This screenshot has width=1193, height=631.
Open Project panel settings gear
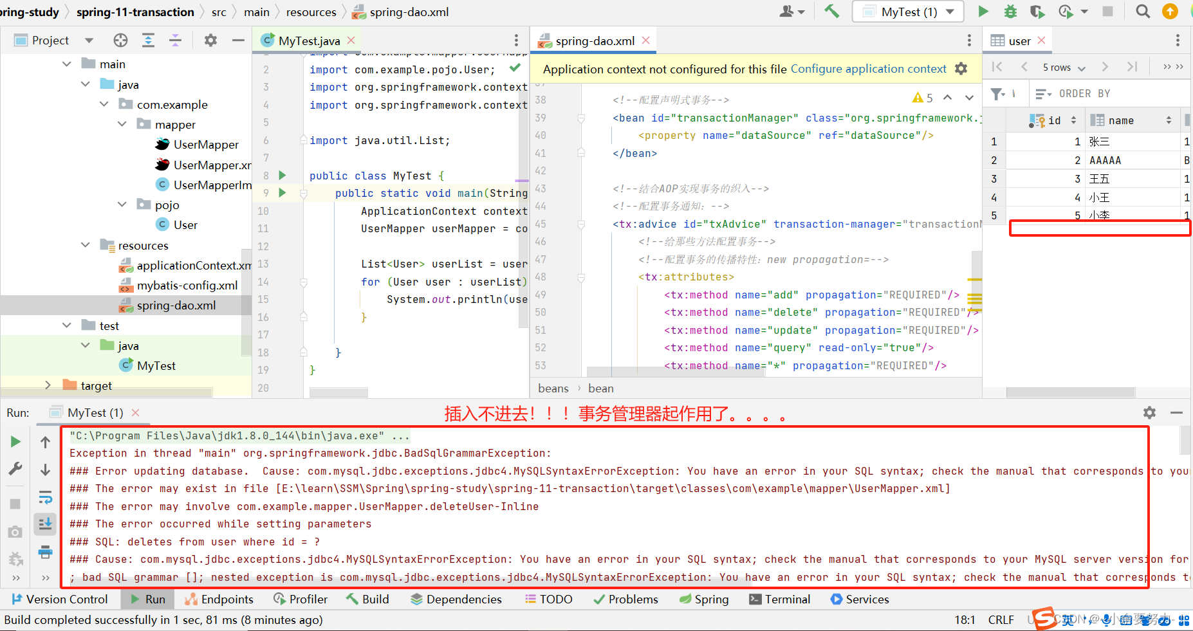pyautogui.click(x=210, y=41)
